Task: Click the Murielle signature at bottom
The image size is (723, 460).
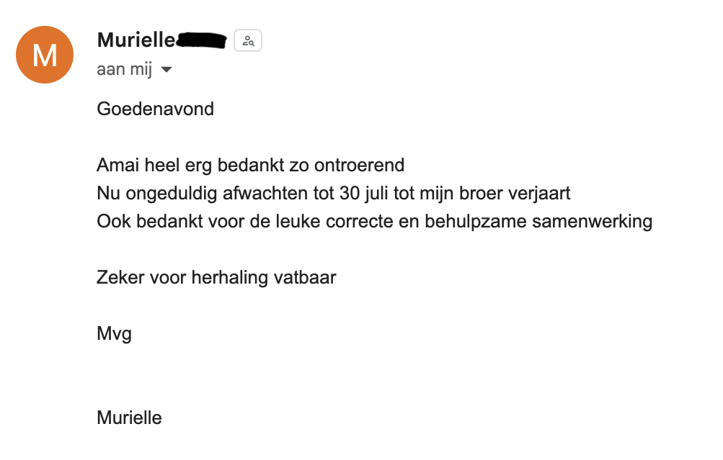Action: pos(129,417)
